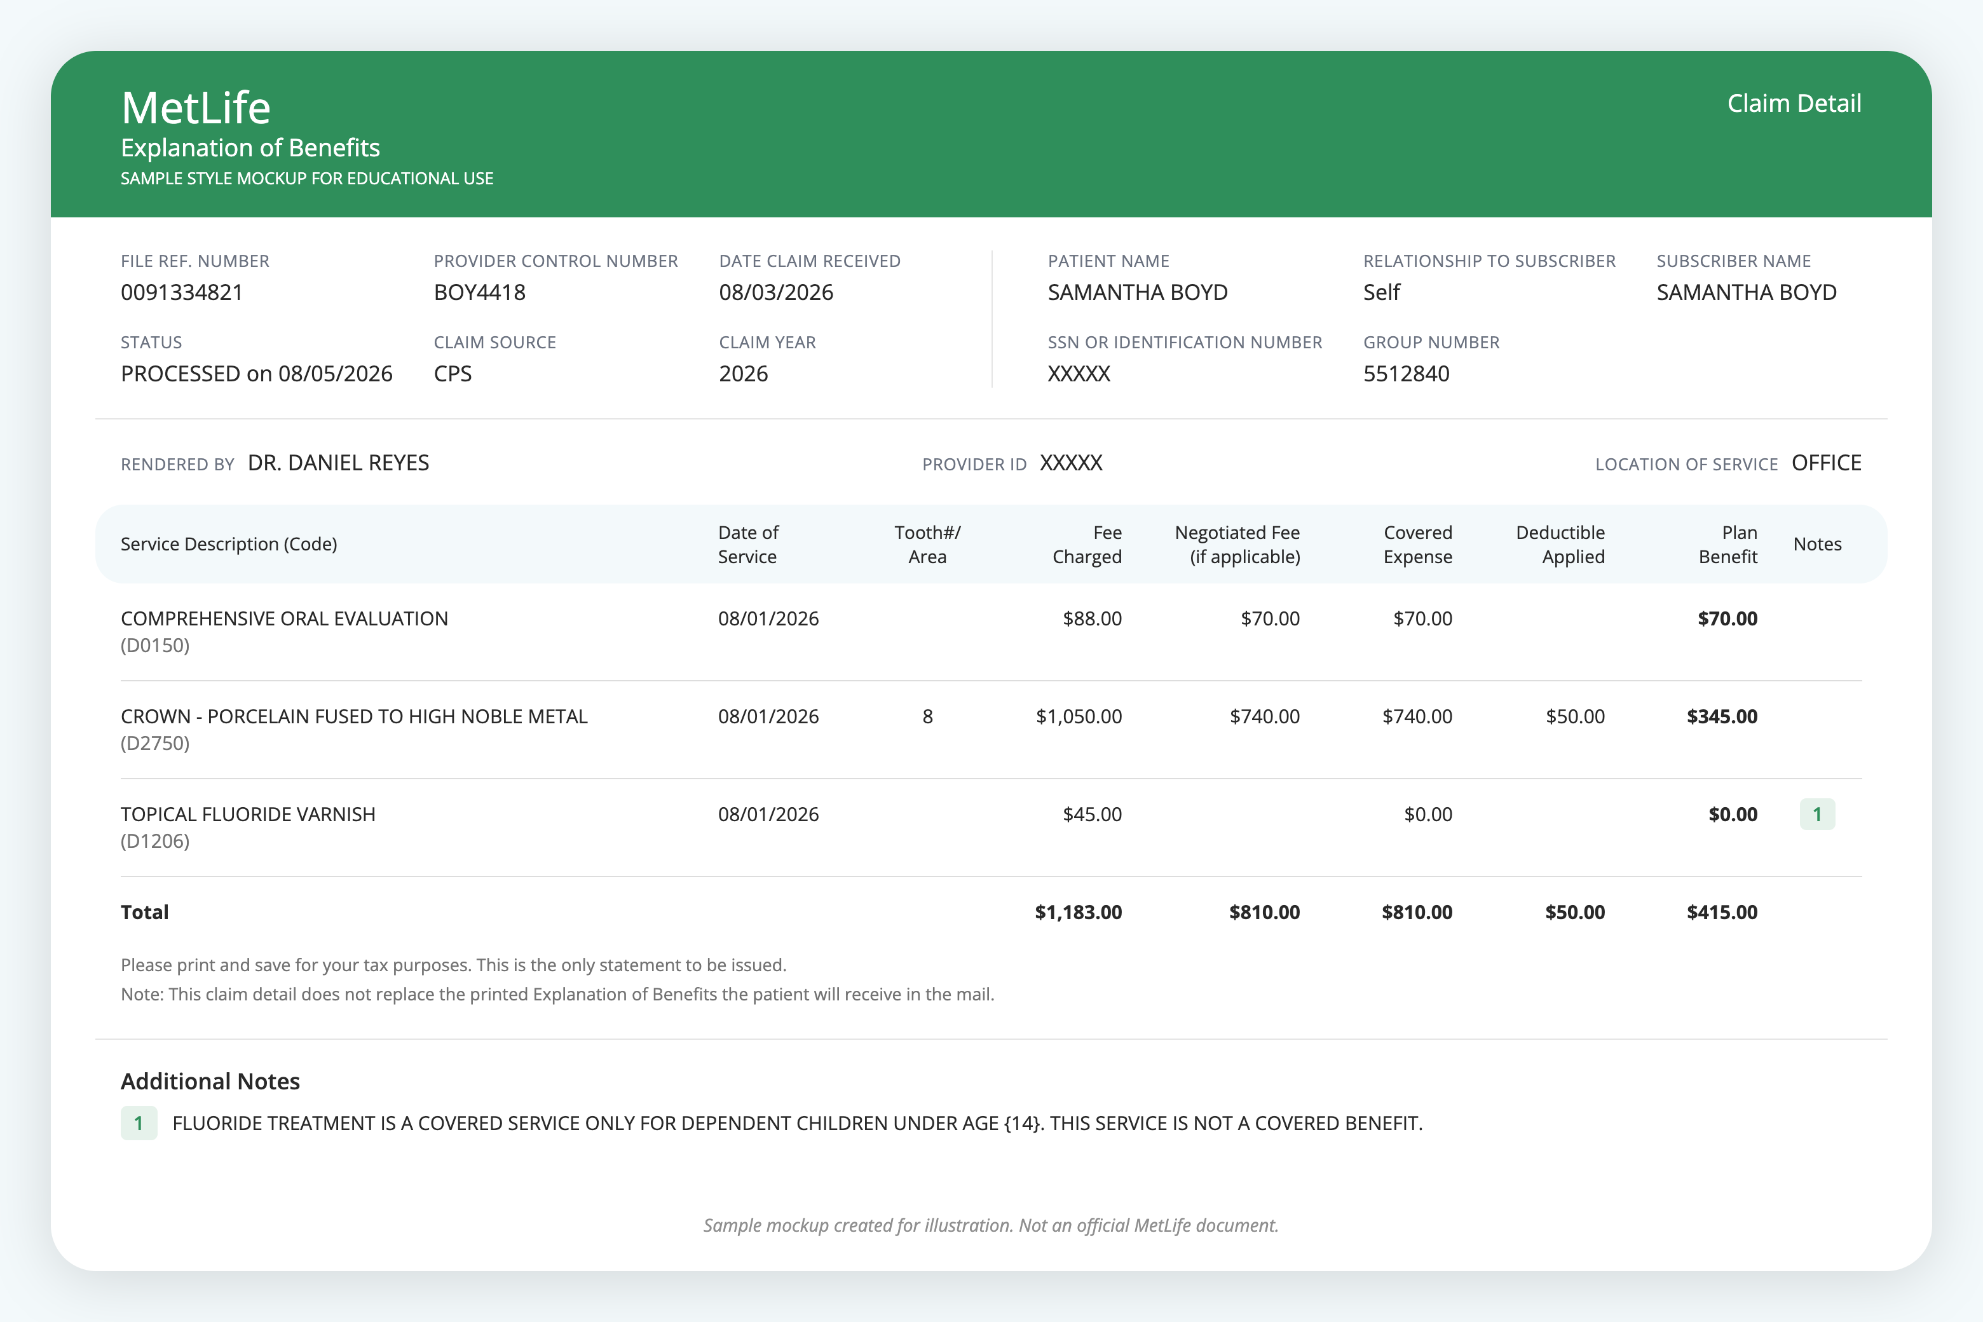This screenshot has width=1983, height=1322.
Task: Click the procedure code (D1206)
Action: pyautogui.click(x=155, y=841)
